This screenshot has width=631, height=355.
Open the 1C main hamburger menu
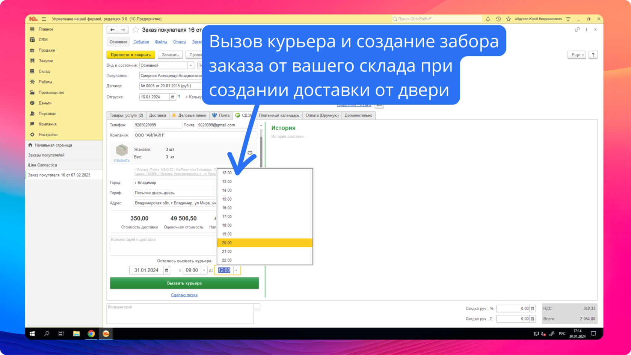click(x=44, y=19)
